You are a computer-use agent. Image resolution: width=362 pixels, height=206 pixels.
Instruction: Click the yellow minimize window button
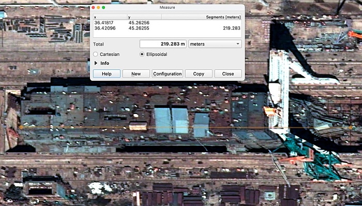(98, 7)
